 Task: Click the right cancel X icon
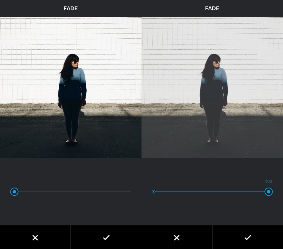pos(177,238)
